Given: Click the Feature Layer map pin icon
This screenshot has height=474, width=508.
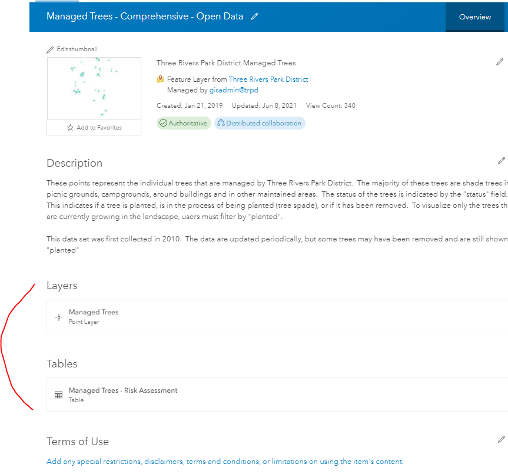Looking at the screenshot, I should (x=160, y=79).
